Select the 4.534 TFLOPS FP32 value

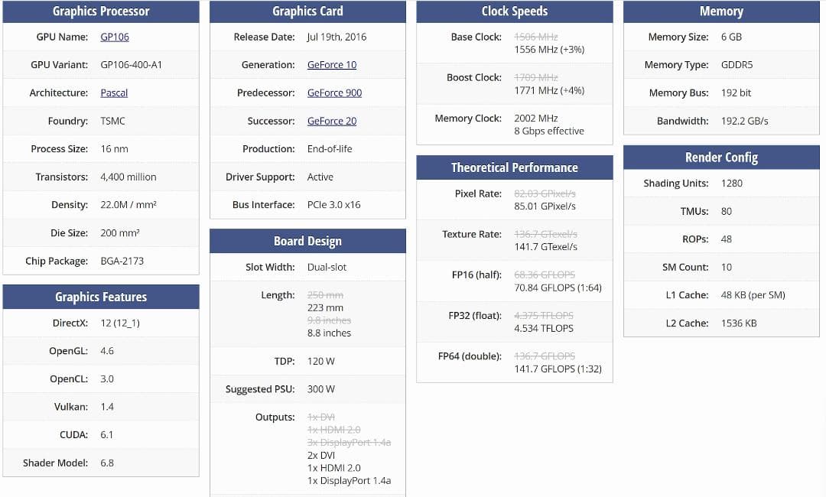click(544, 328)
